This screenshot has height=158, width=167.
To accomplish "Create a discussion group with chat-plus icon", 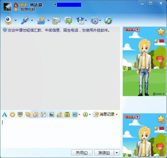I will [x=68, y=20].
